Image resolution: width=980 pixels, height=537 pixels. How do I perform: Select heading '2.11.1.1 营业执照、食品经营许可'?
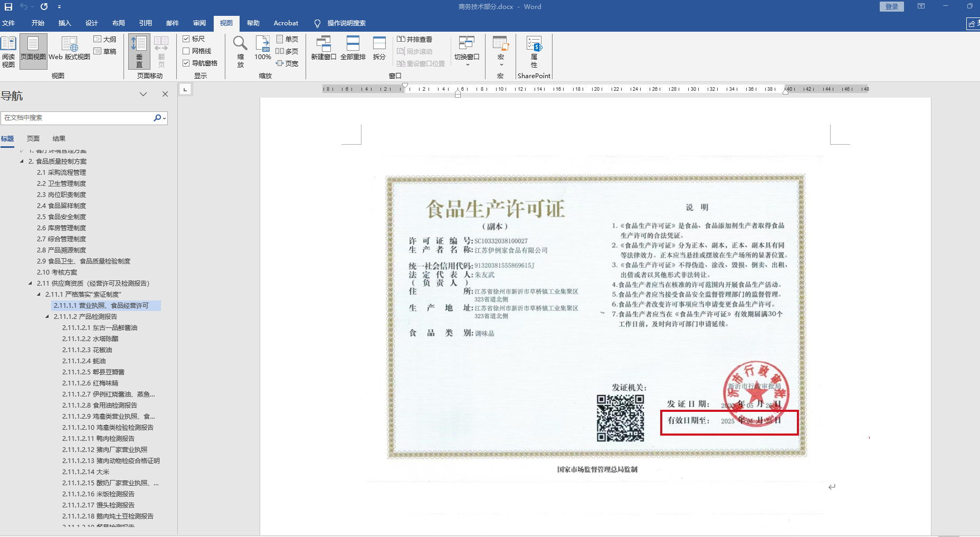(x=106, y=306)
